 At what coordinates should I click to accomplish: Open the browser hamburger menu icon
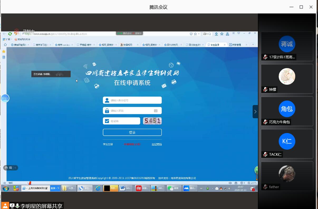(x=234, y=33)
